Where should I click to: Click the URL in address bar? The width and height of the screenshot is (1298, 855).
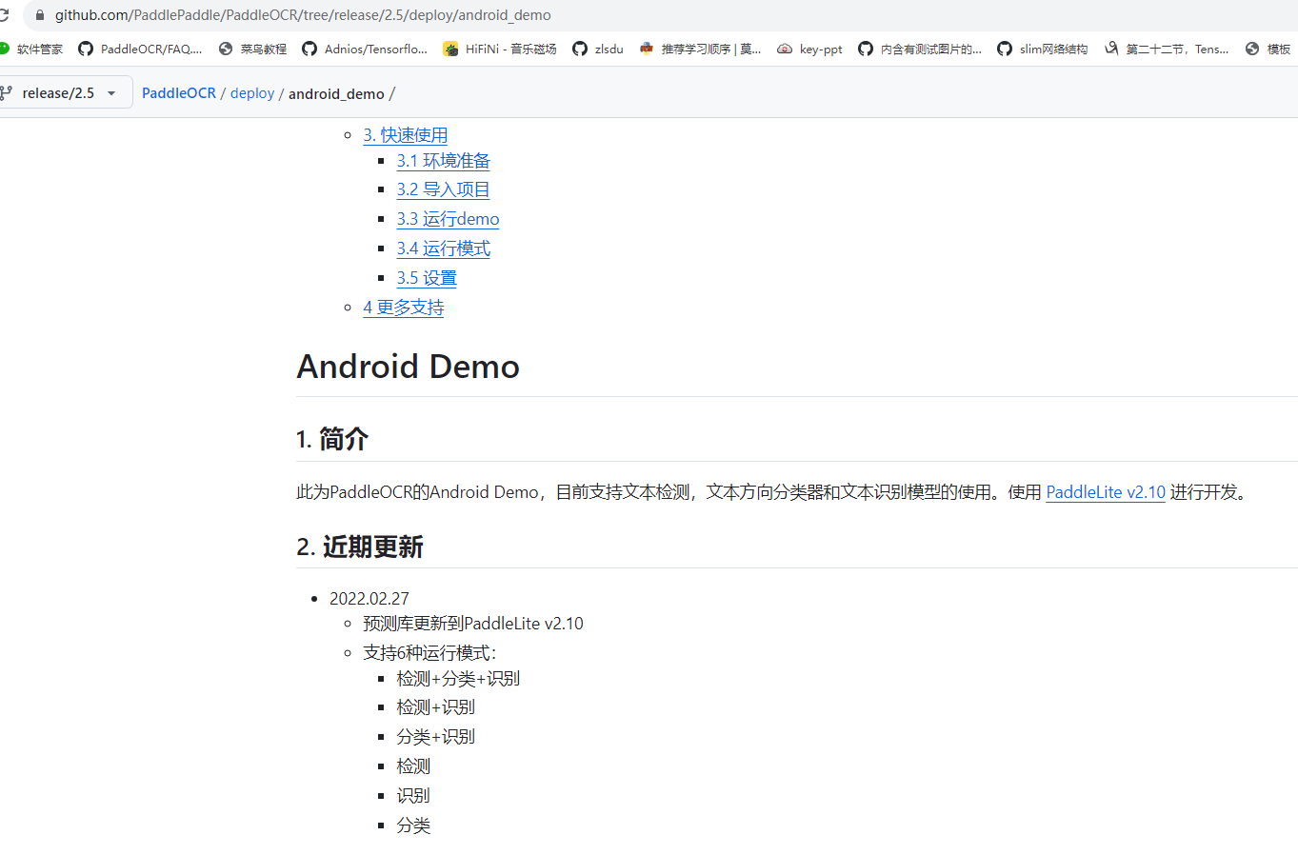click(x=303, y=15)
